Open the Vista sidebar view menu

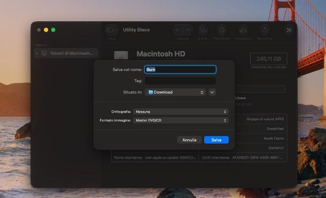(x=112, y=30)
